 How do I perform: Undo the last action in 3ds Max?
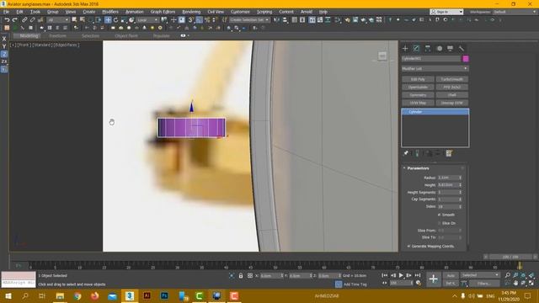click(x=7, y=20)
